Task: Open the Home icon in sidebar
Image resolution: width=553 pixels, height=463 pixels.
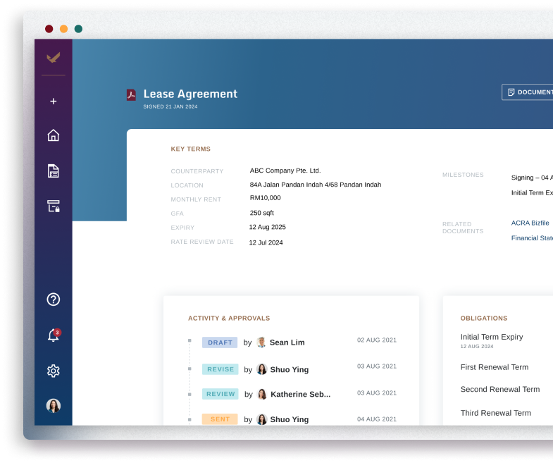Action: click(54, 135)
